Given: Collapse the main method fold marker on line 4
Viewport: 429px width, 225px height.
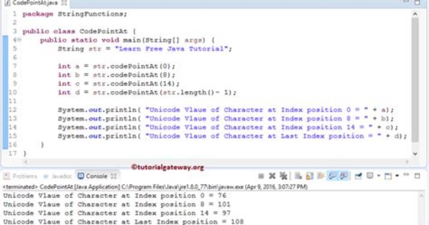Looking at the screenshot, I should pyautogui.click(x=19, y=40).
